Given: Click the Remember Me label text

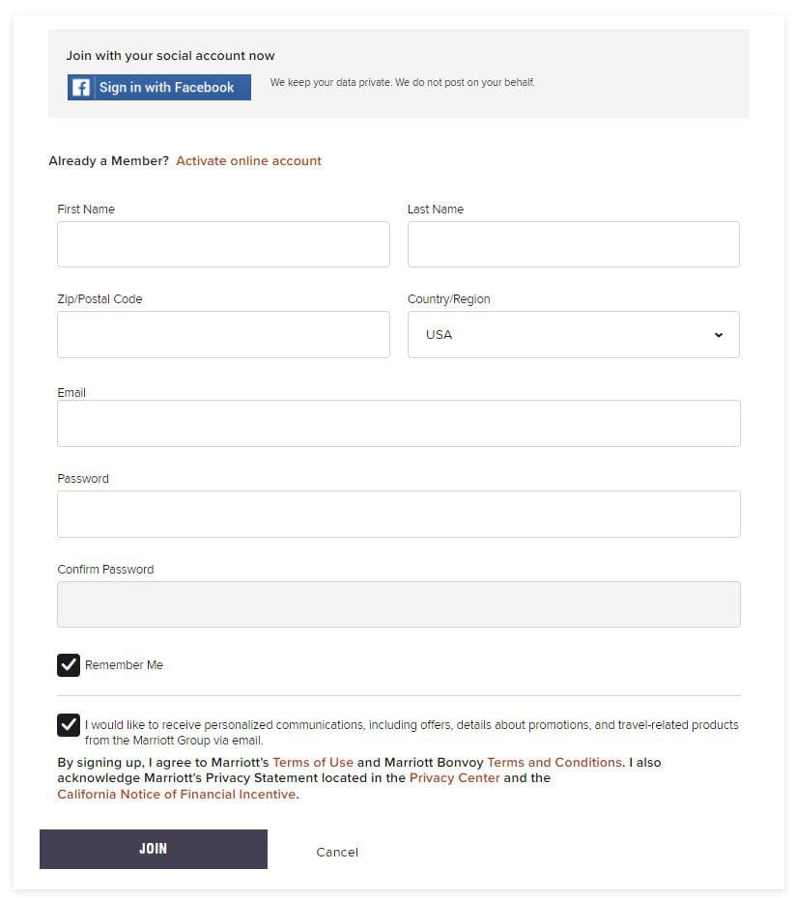Looking at the screenshot, I should click(x=124, y=665).
